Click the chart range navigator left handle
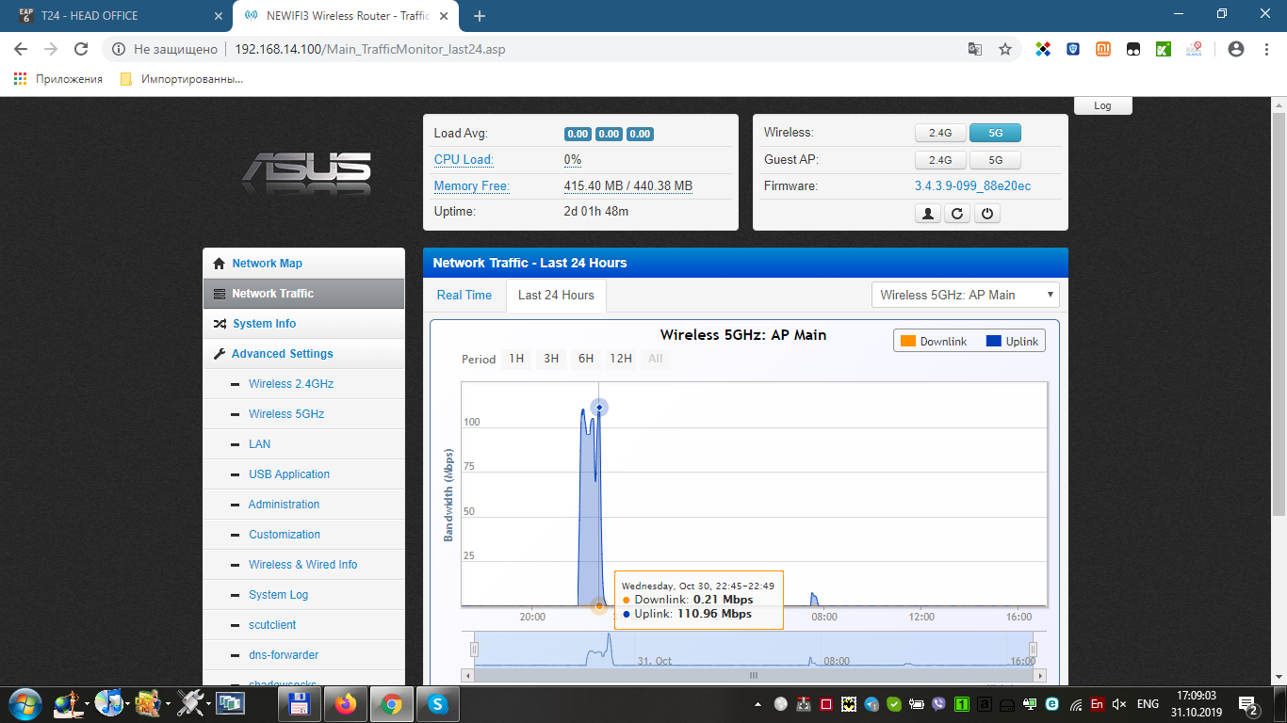 [x=475, y=650]
